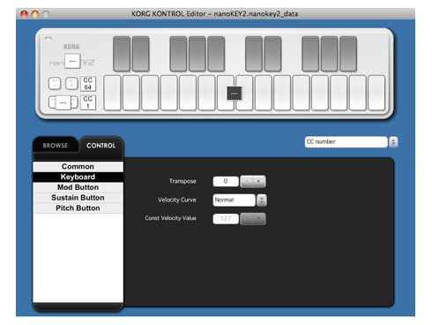The width and height of the screenshot is (432, 325).
Task: Select Mod Button in the control list
Action: coord(78,187)
